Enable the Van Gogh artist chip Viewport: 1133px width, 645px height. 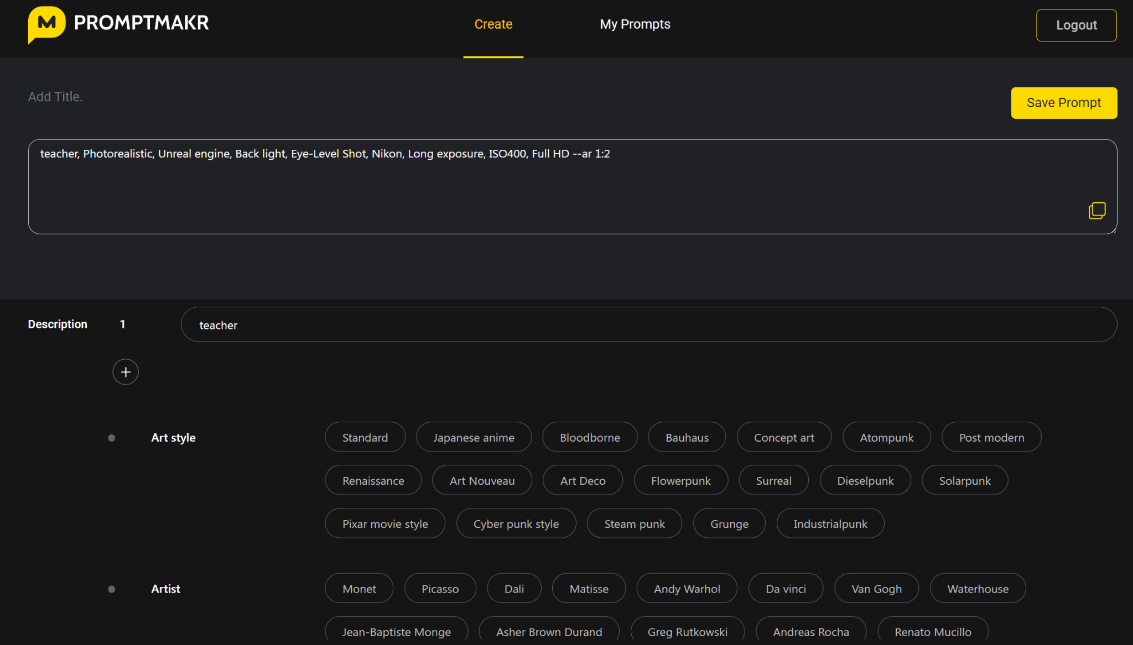pyautogui.click(x=876, y=589)
